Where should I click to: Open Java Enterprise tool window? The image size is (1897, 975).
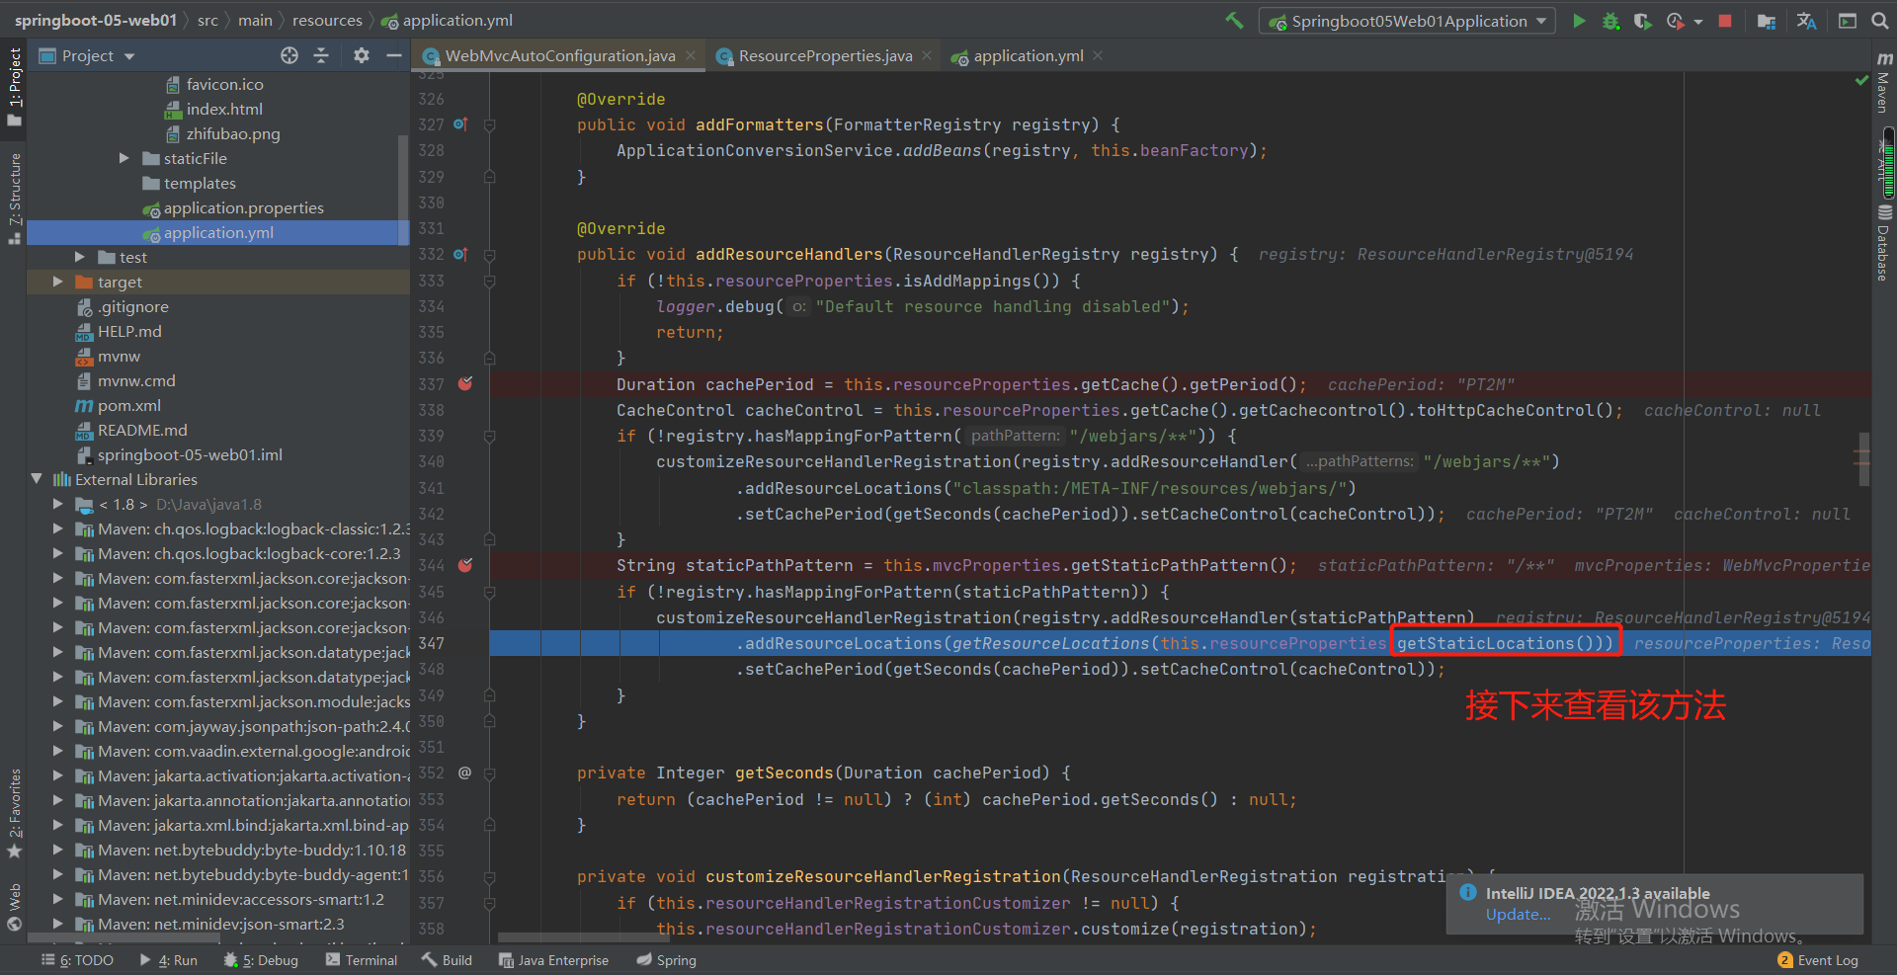click(553, 959)
